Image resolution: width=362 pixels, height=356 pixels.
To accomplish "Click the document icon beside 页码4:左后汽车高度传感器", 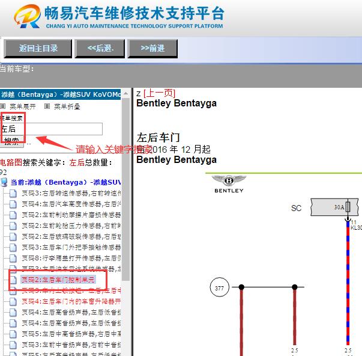I will [x=13, y=204].
